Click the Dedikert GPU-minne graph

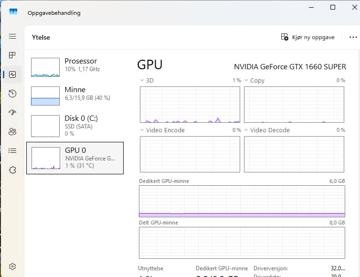click(242, 202)
